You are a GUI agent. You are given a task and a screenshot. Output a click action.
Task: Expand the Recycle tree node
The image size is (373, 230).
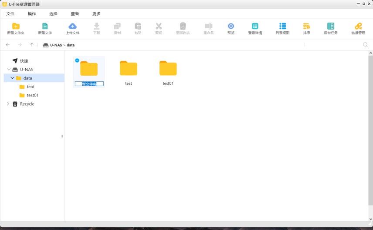pos(8,104)
